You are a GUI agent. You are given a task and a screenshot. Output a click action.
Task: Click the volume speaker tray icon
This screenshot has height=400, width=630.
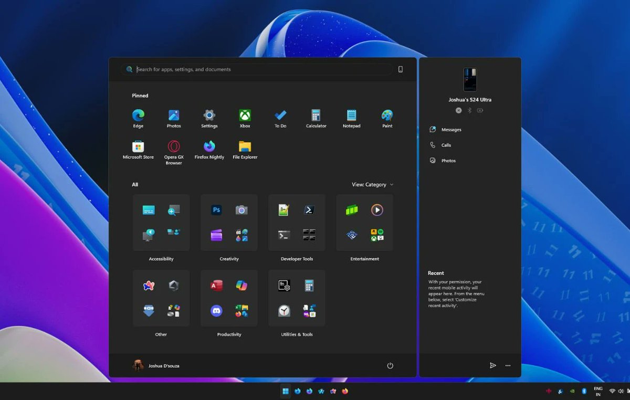(x=621, y=391)
